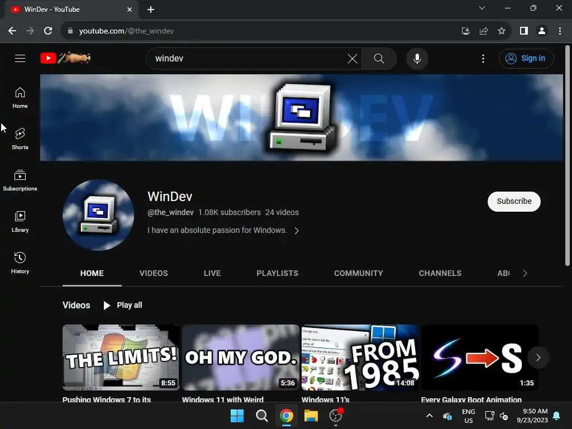The image size is (572, 429).
Task: Show more channel tabs with the right chevron
Action: [x=525, y=273]
